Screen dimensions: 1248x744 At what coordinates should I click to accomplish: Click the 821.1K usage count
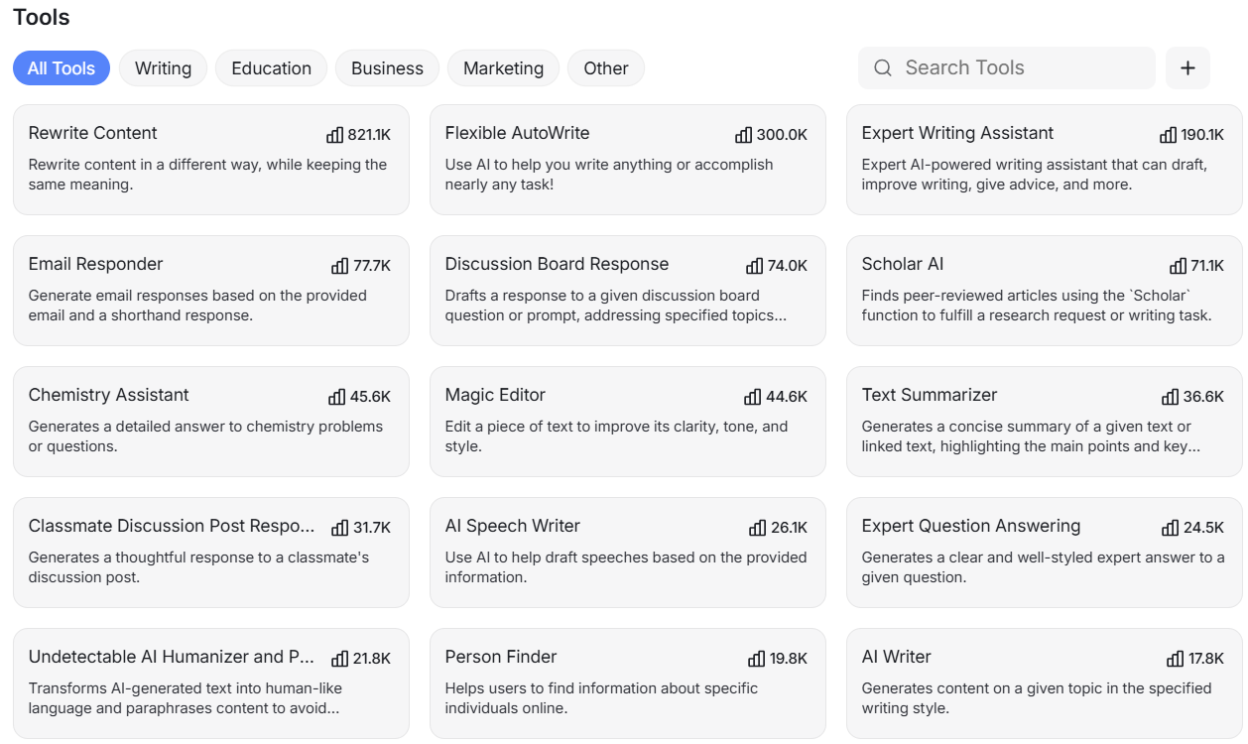(x=369, y=135)
